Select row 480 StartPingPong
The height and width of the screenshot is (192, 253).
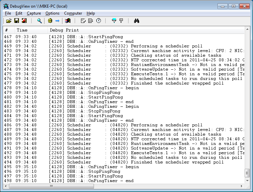(124, 97)
